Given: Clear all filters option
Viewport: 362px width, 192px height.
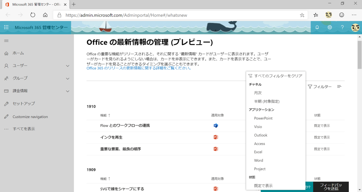Looking at the screenshot, I should [276, 76].
